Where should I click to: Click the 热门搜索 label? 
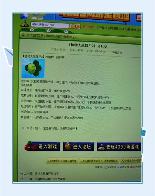coord(88,27)
